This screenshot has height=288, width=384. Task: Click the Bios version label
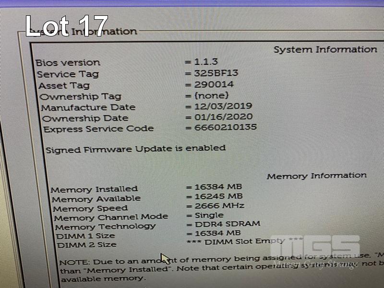(68, 63)
